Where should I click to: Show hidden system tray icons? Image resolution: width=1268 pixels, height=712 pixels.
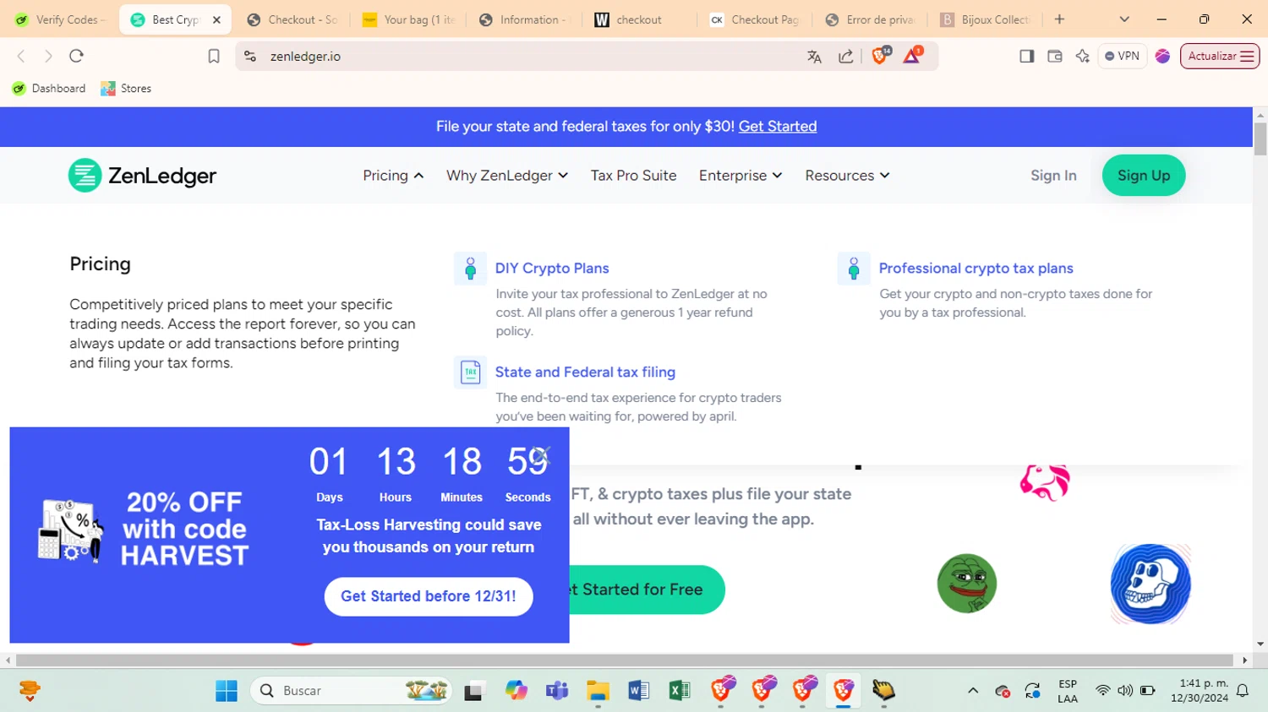(x=973, y=691)
